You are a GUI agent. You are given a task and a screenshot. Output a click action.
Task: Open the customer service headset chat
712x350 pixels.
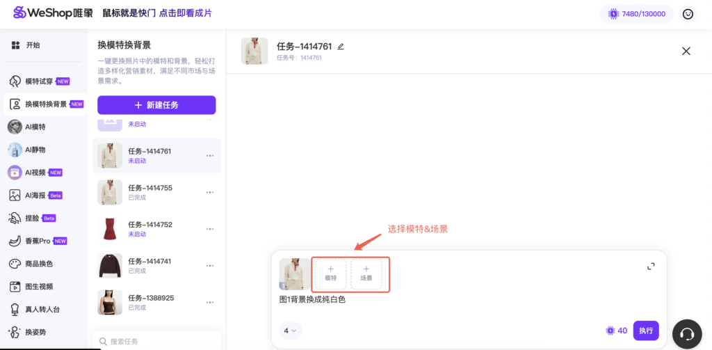[687, 333]
